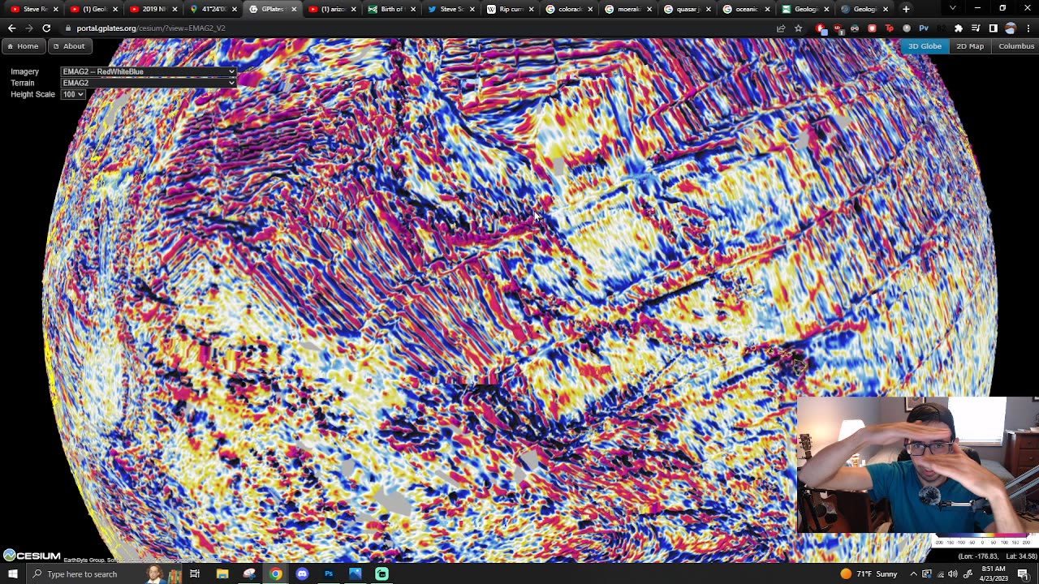Open the Windows Start menu
1039x584 pixels.
(12, 574)
